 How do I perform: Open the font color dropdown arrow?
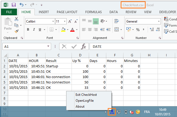[77, 30]
